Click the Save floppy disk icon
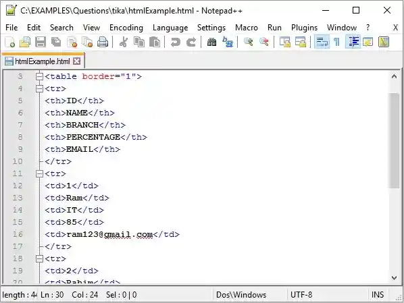This screenshot has height=303, width=404. click(x=41, y=42)
